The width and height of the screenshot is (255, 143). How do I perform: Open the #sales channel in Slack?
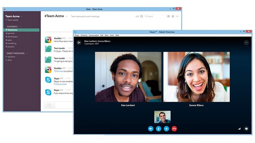pyautogui.click(x=9, y=40)
